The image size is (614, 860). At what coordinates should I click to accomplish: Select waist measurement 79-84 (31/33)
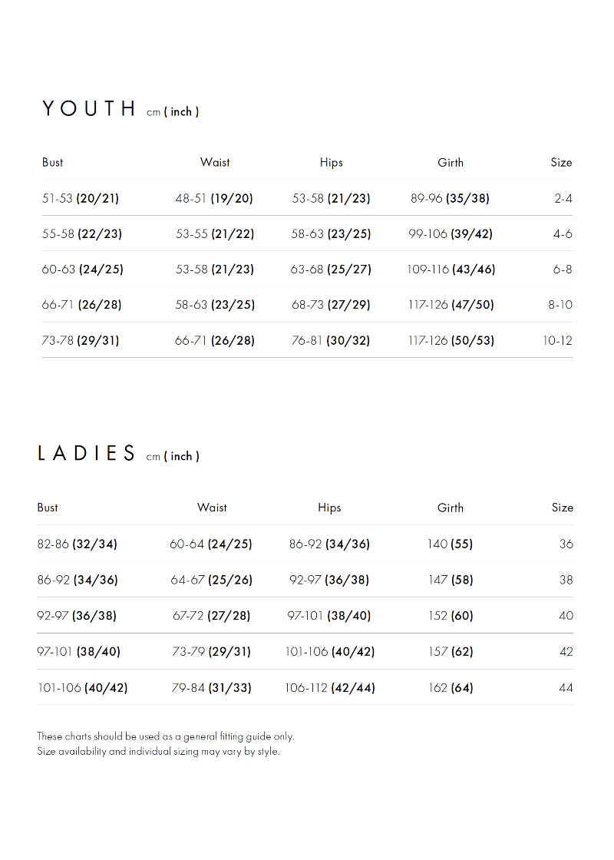tap(211, 687)
